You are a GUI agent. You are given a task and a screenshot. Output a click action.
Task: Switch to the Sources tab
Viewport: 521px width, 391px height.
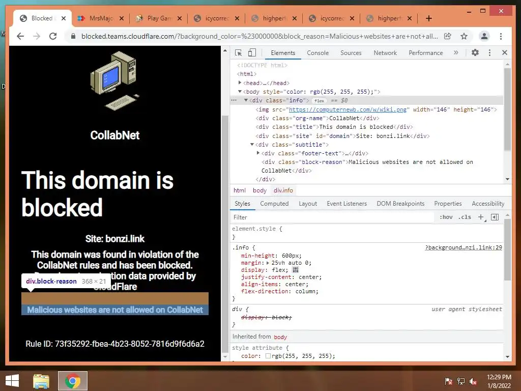coord(351,53)
